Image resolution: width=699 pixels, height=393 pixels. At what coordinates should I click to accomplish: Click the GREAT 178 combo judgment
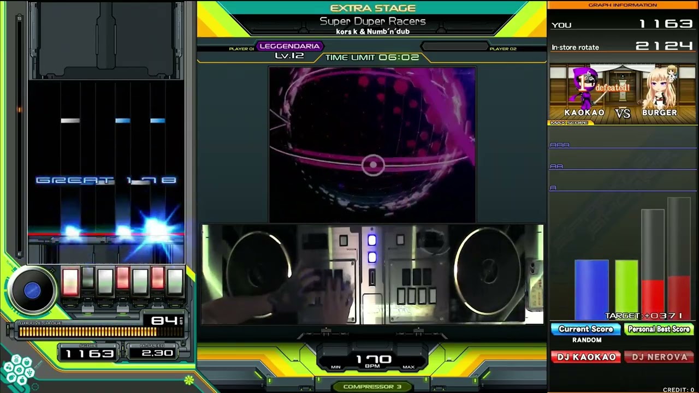106,180
